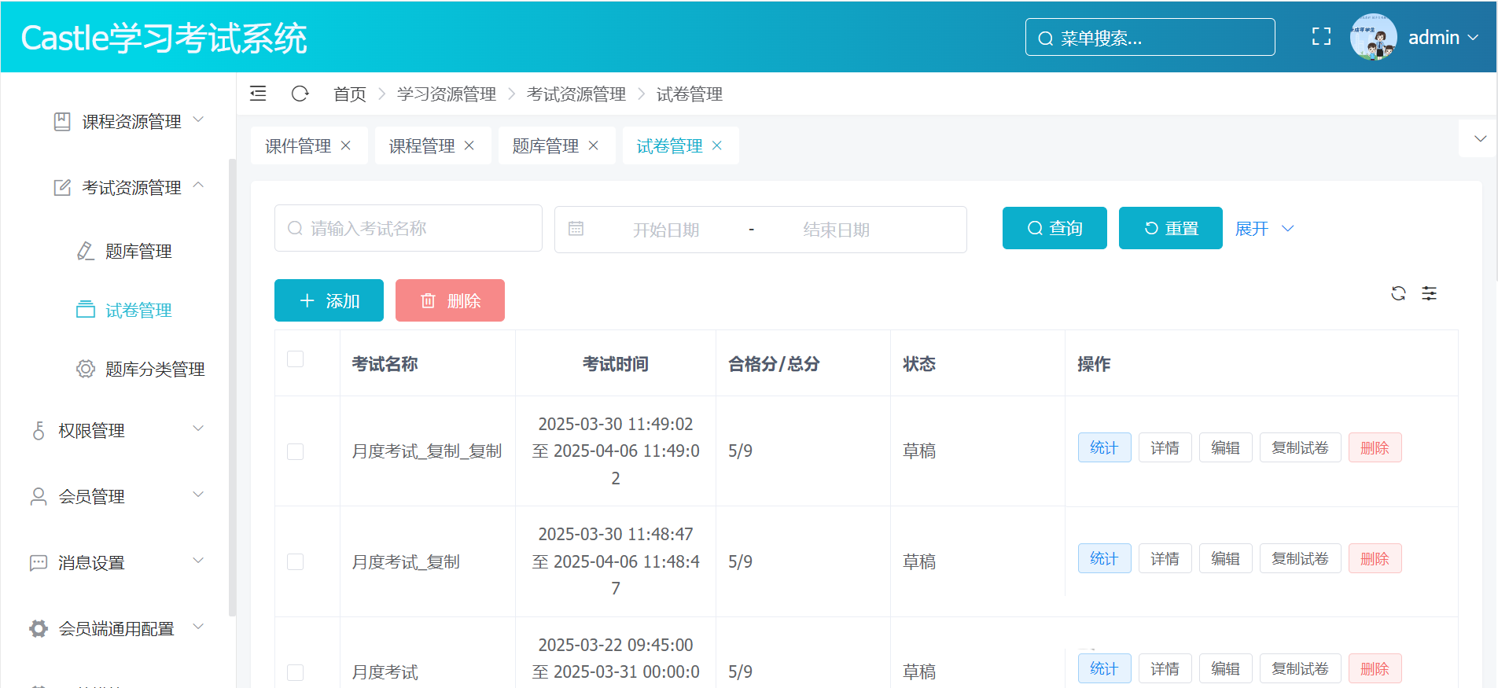This screenshot has width=1498, height=688.
Task: Collapse the sidebar with the menu fold icon
Action: (258, 94)
